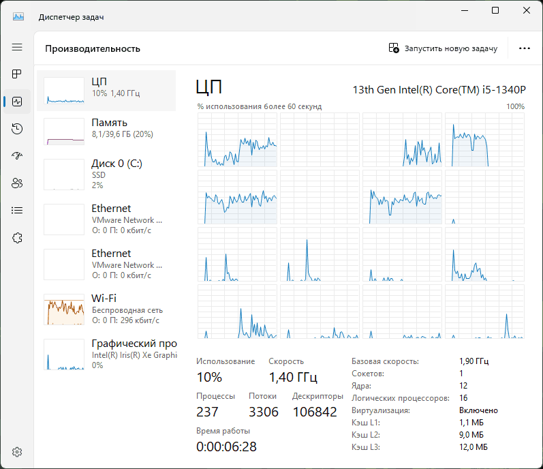Click the Производительность page heading
The width and height of the screenshot is (543, 469).
pos(93,48)
